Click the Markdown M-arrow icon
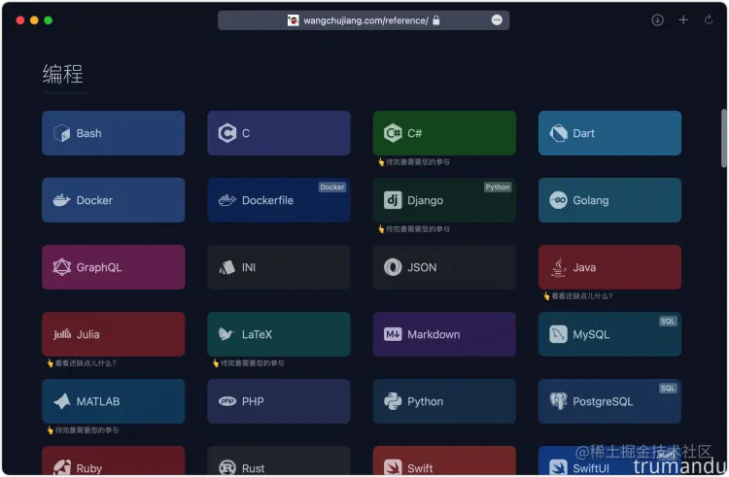Viewport: 729px width, 477px height. pyautogui.click(x=393, y=334)
